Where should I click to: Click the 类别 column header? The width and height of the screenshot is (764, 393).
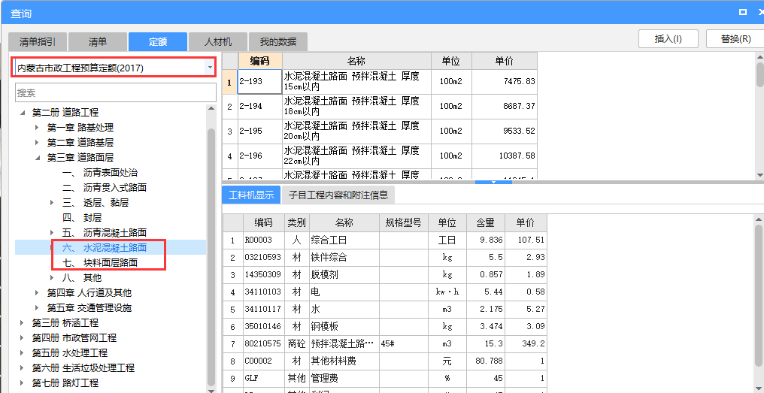pos(297,223)
